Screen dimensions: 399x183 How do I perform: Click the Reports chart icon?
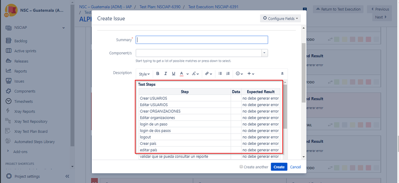tap(8, 71)
